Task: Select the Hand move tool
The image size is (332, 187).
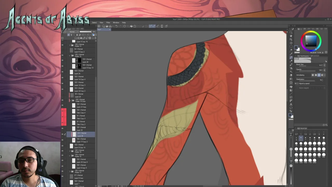Action: pos(291,36)
